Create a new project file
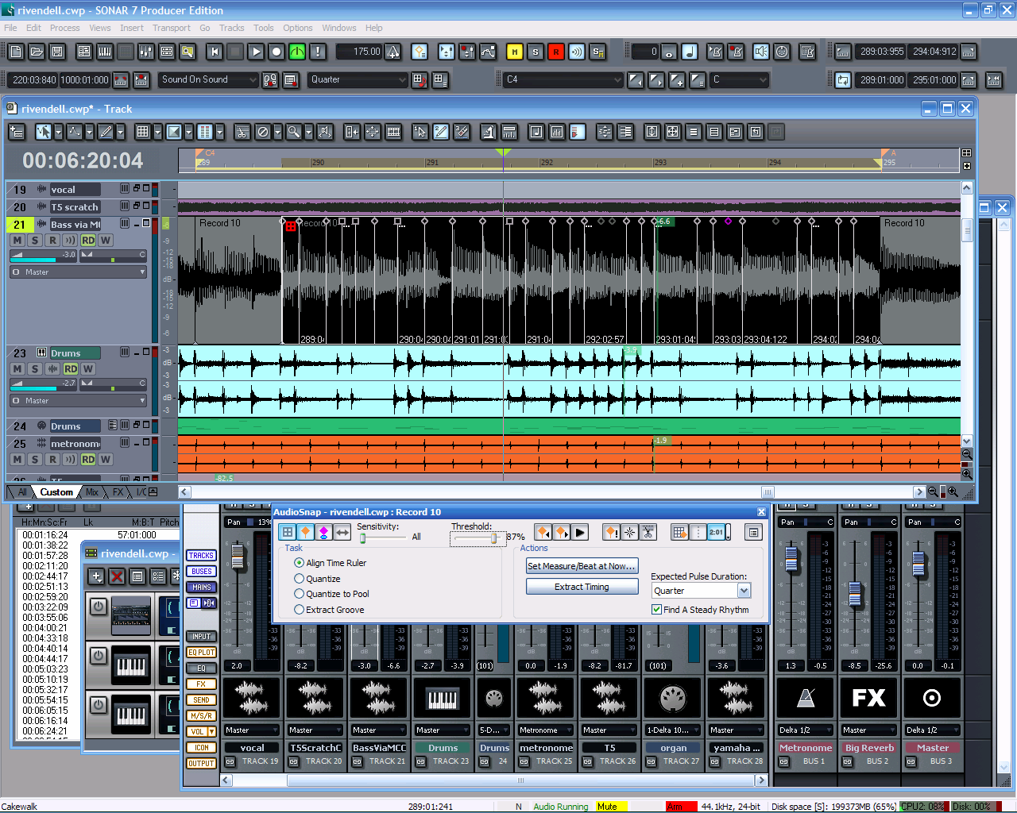This screenshot has width=1017, height=813. [16, 52]
